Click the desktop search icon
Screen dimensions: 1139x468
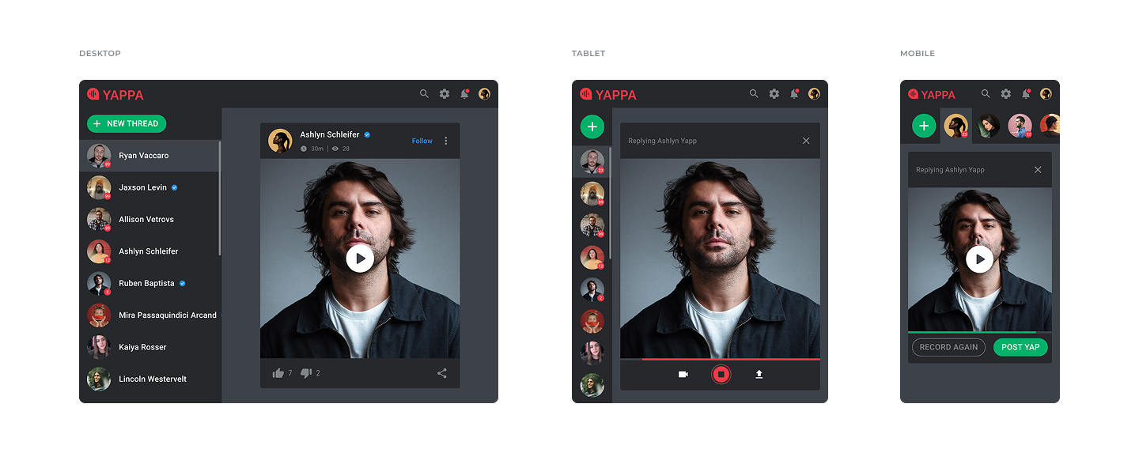pyautogui.click(x=424, y=94)
